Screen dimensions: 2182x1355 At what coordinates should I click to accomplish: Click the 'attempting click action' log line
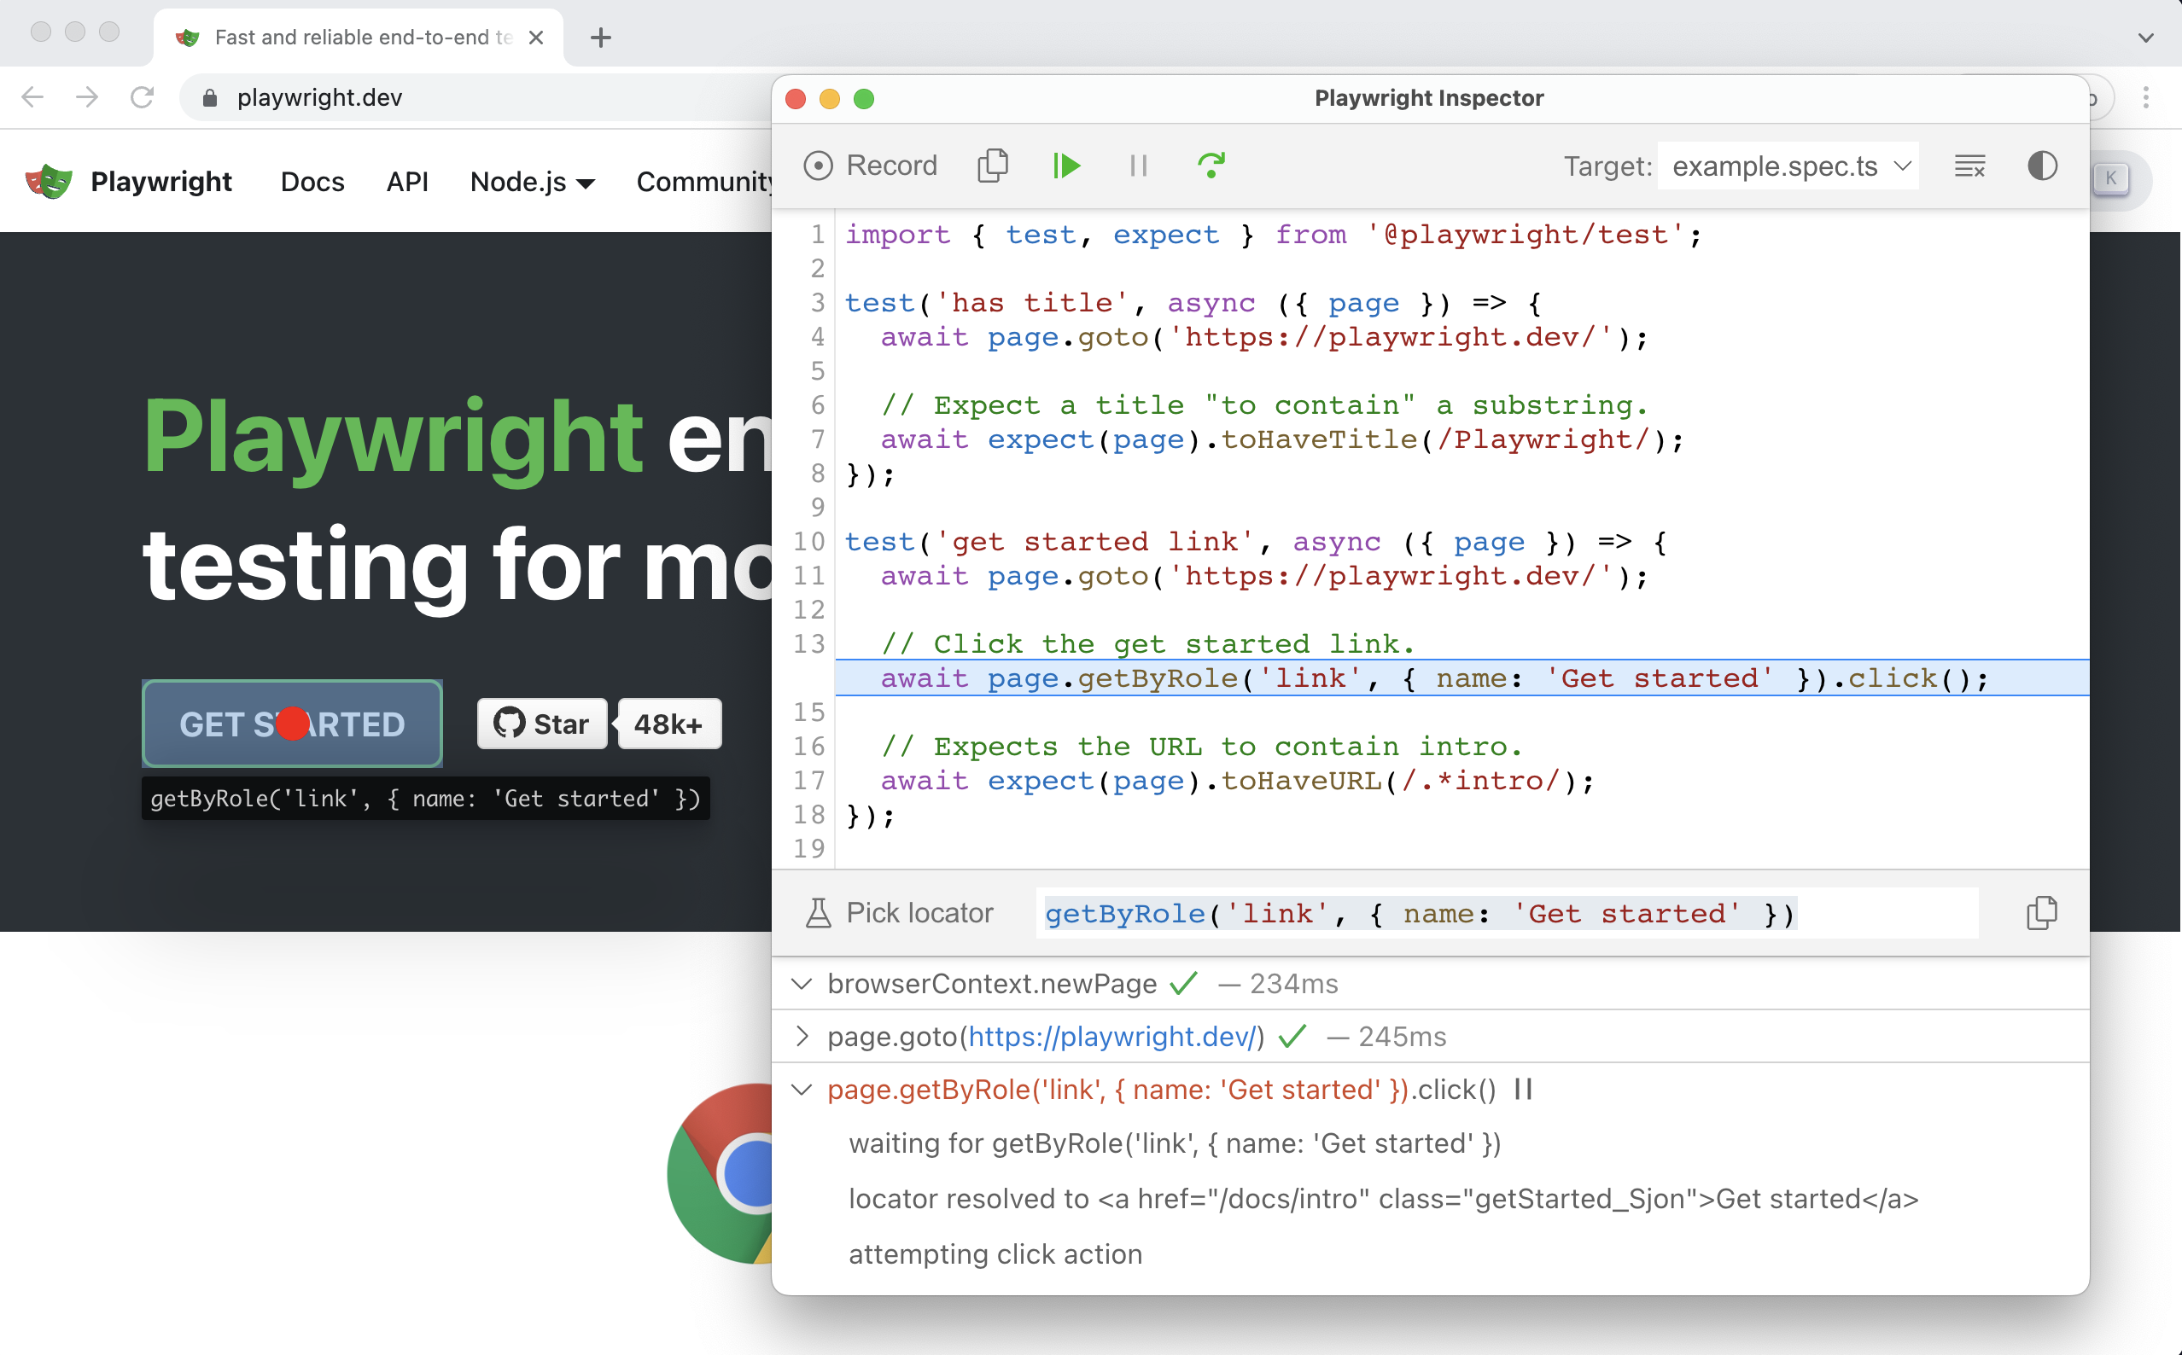pos(995,1253)
